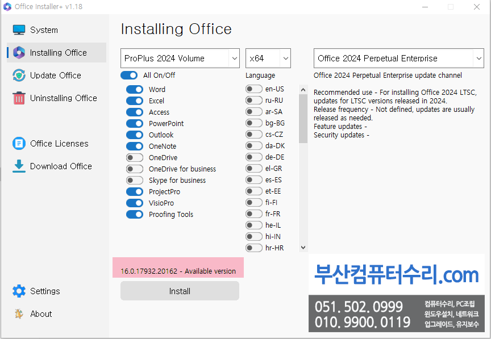Viewport: 491px width, 339px height.
Task: Turn on es-ES language toggle
Action: pyautogui.click(x=254, y=179)
